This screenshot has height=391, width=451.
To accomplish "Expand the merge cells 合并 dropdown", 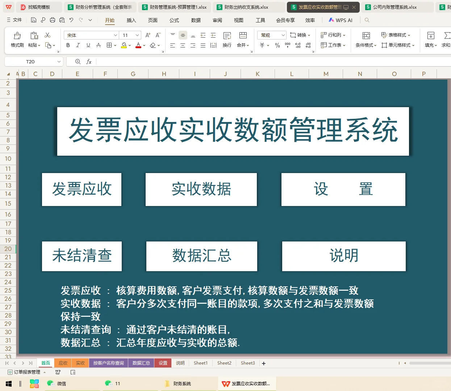I will (247, 45).
